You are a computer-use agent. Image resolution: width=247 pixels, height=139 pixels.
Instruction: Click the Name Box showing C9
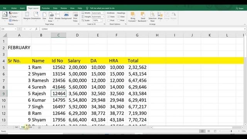click(x=8, y=29)
